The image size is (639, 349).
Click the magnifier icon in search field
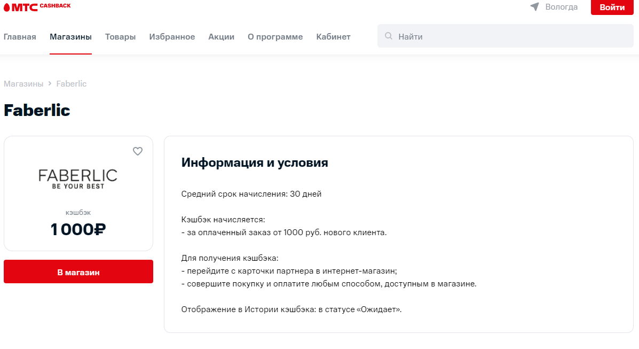(389, 36)
